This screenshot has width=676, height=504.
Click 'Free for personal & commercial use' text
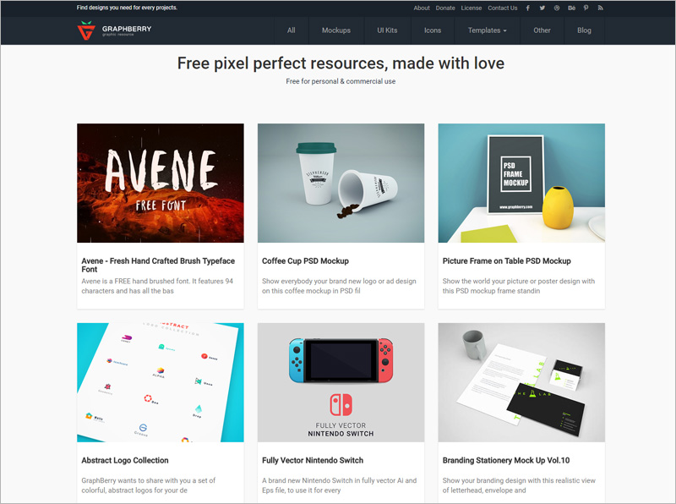pos(341,81)
